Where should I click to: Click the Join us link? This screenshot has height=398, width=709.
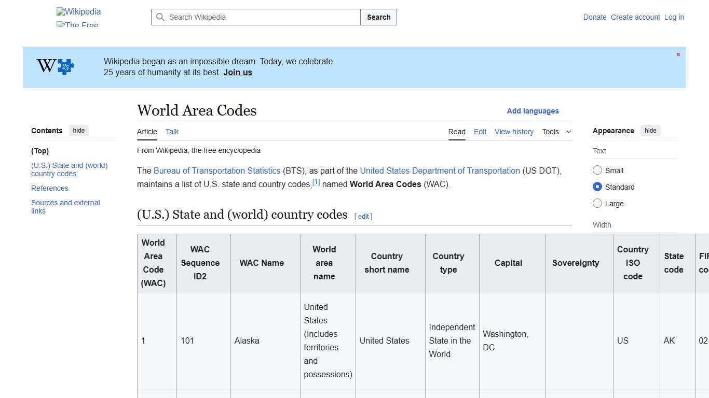tap(238, 72)
